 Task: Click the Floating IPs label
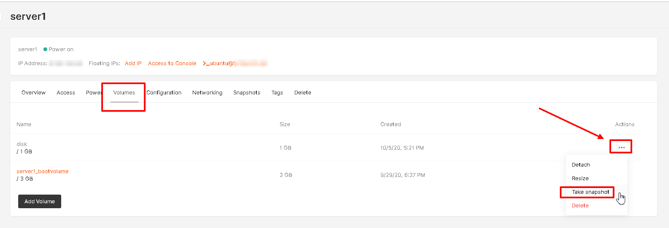pos(104,63)
